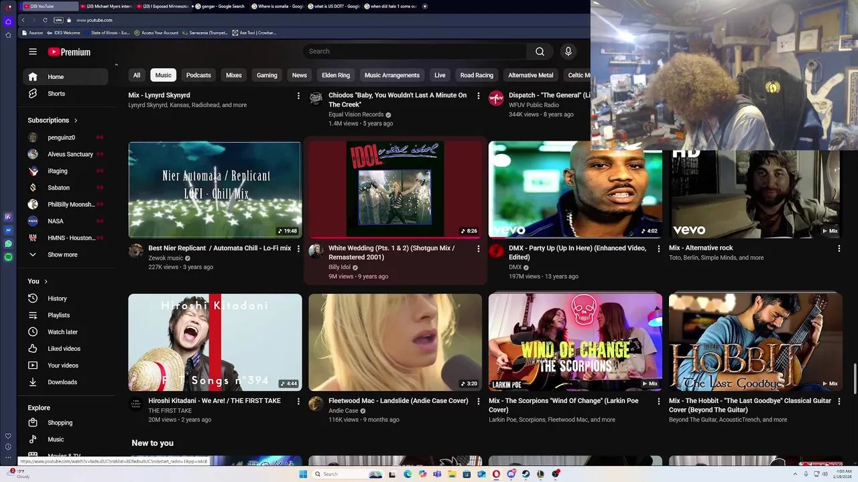Select the Road Racing filter chip
The image size is (858, 482).
pos(477,76)
